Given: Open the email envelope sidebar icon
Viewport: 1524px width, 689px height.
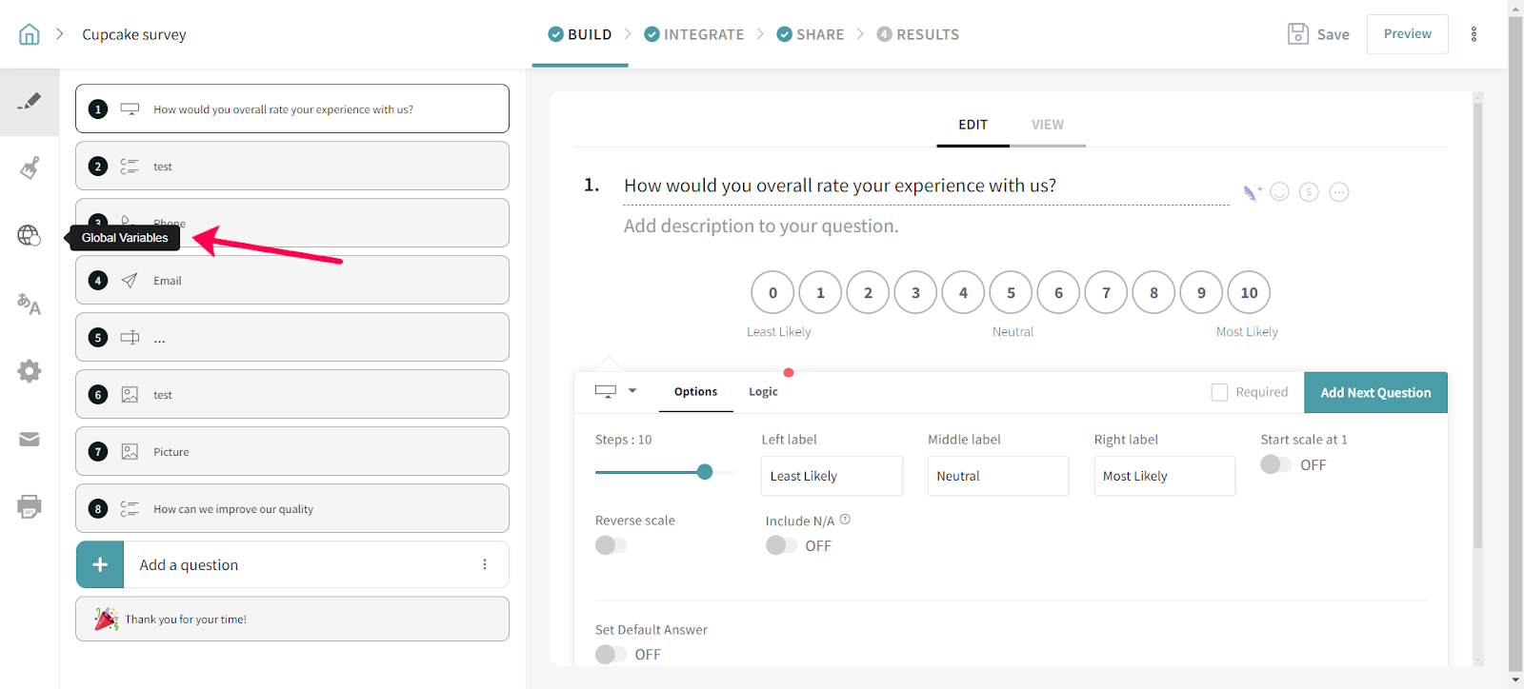Looking at the screenshot, I should click(30, 439).
